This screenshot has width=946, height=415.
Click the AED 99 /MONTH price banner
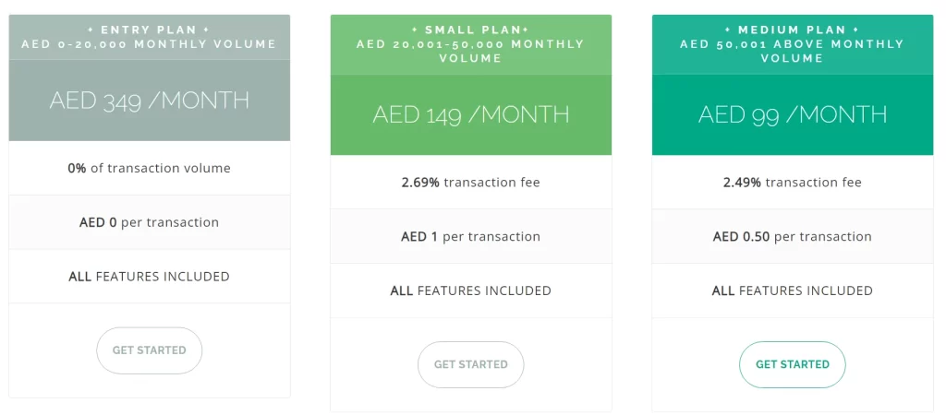tap(793, 114)
